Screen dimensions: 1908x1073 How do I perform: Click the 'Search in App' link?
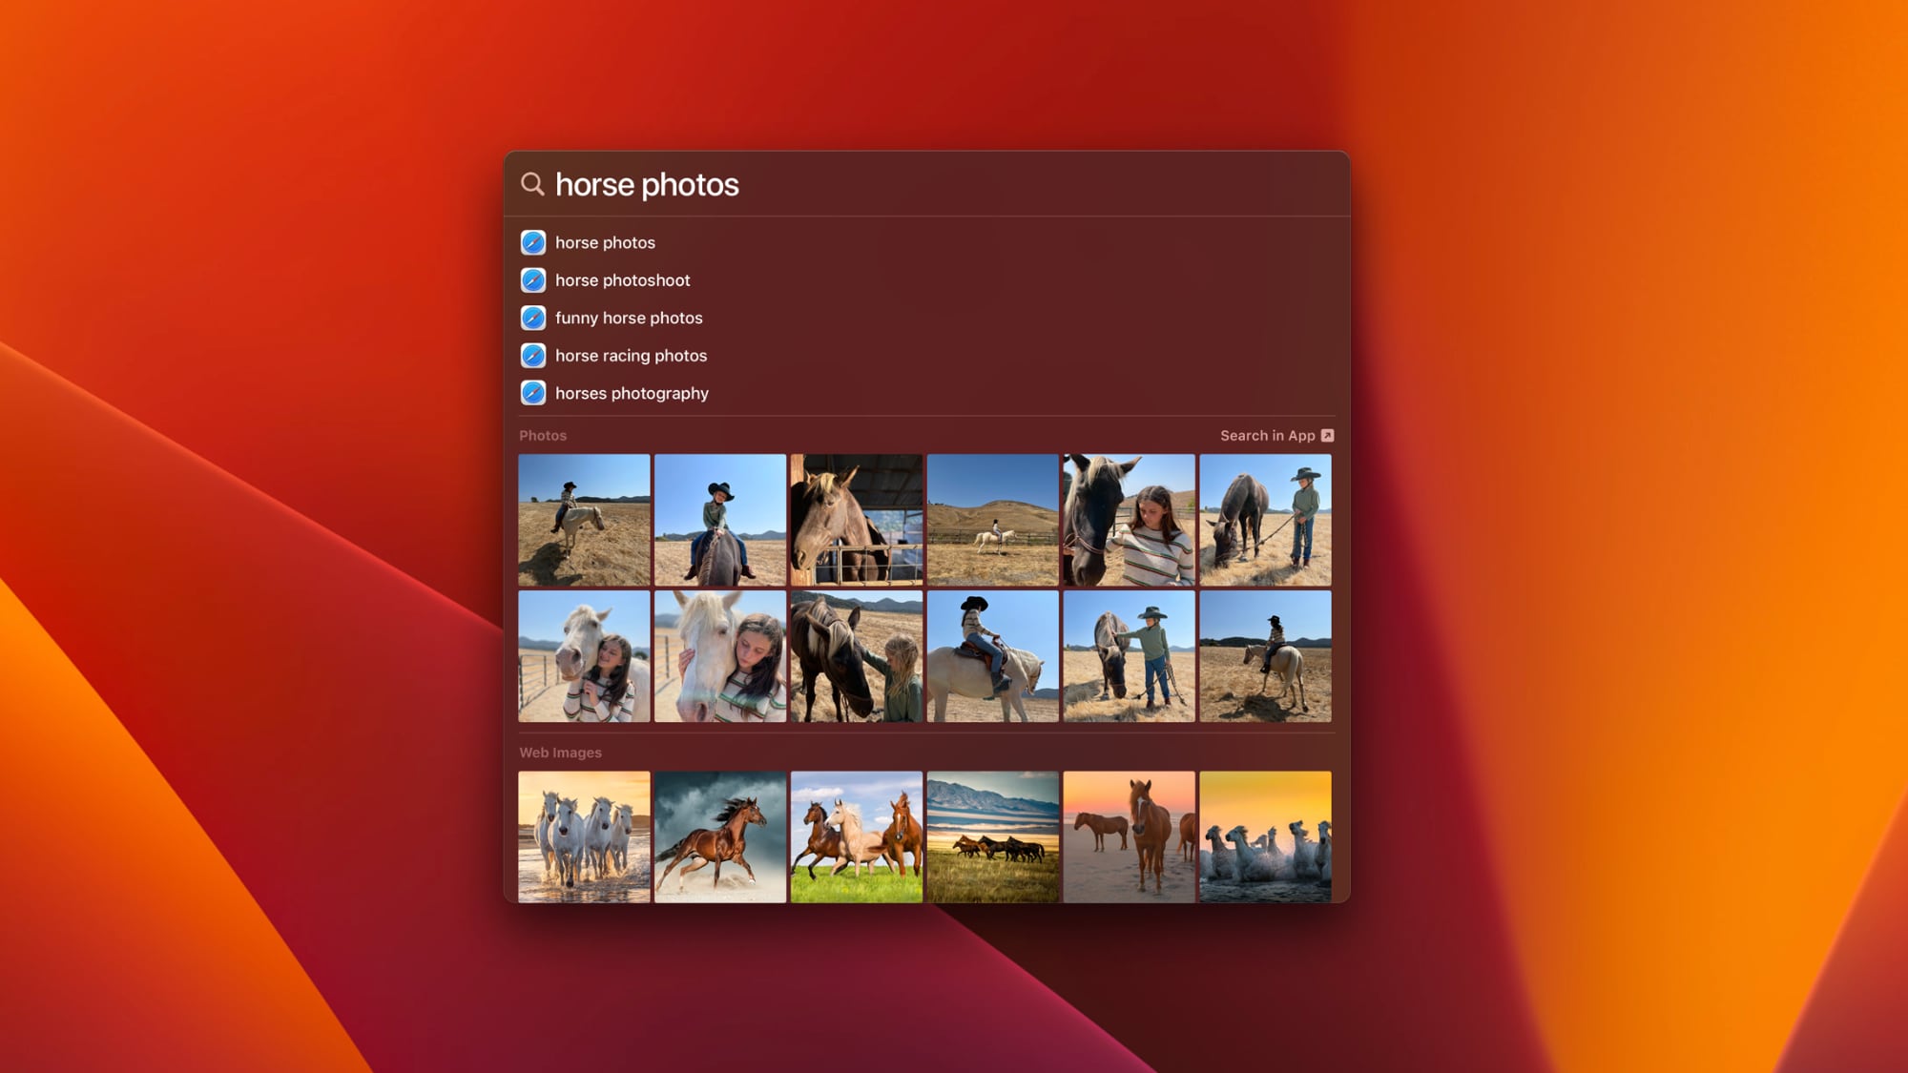point(1269,435)
